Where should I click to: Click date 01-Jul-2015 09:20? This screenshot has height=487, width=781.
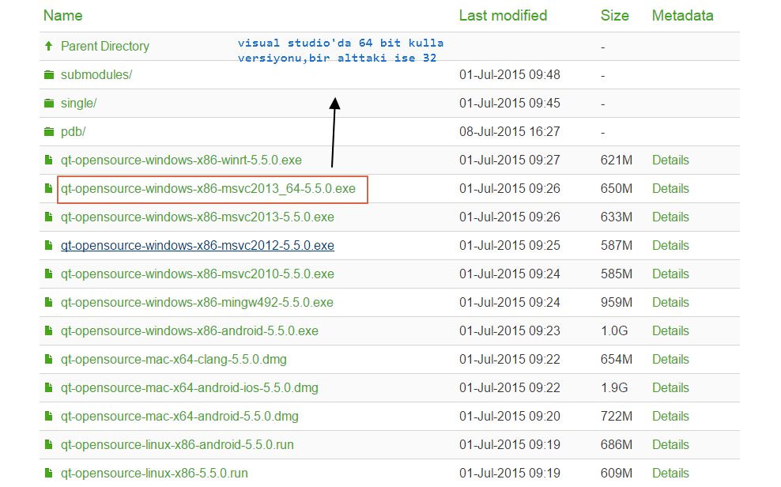coord(510,415)
